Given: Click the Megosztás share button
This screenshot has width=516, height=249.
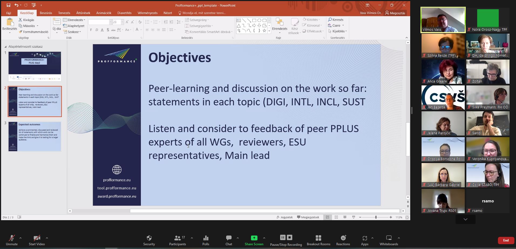Looking at the screenshot, I should 395,13.
